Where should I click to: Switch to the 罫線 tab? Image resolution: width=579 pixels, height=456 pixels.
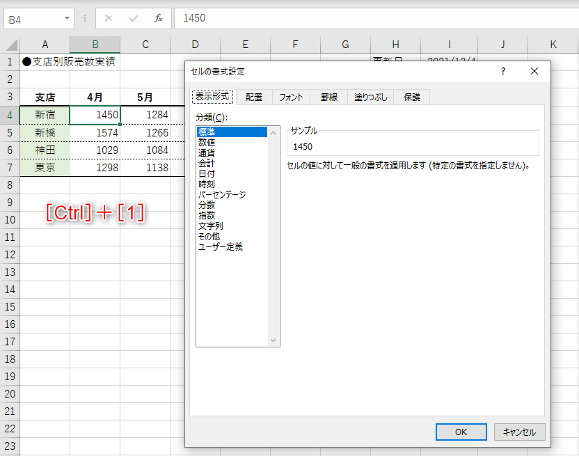(328, 97)
